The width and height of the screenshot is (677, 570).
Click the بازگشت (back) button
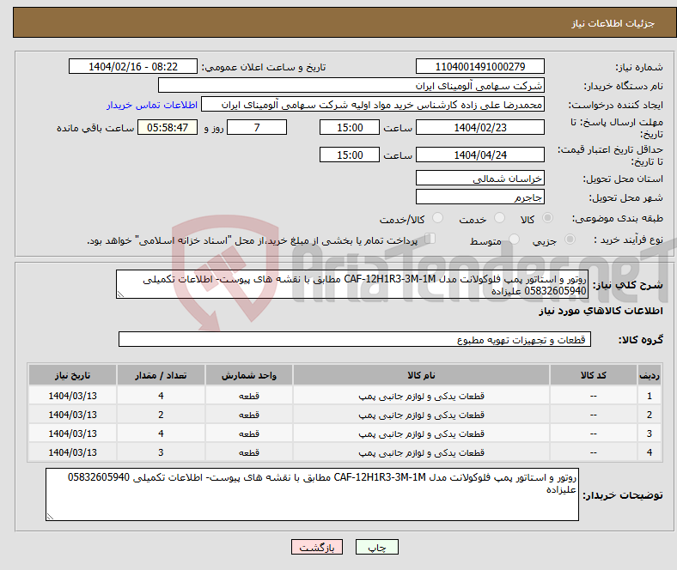[x=317, y=547]
